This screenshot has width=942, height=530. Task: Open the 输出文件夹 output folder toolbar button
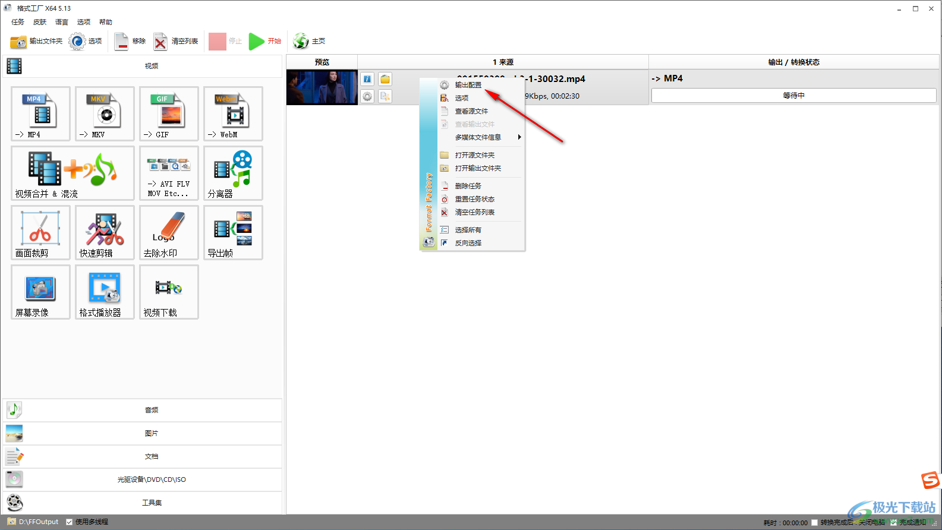[x=36, y=41]
